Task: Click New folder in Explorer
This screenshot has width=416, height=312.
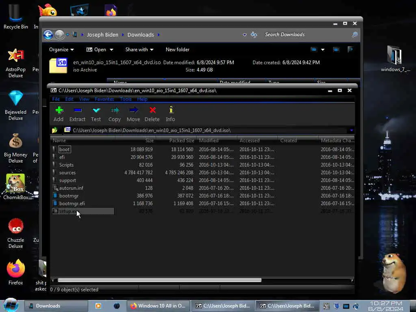Action: click(178, 50)
